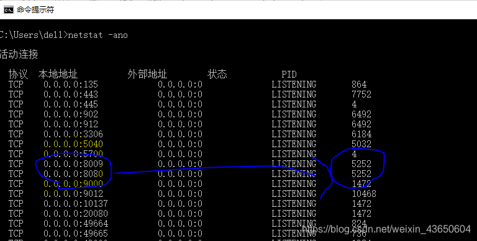This screenshot has width=477, height=241.
Task: Click LISTENING in the port 3306 row
Action: [294, 134]
